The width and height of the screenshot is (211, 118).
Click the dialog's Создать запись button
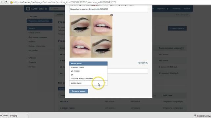tap(78, 91)
